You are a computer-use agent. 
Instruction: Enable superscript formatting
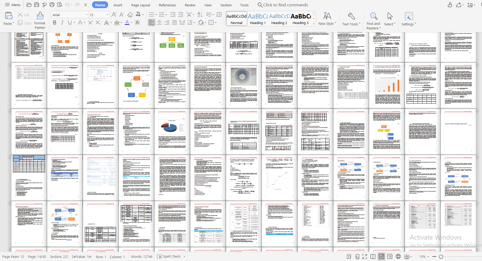(x=90, y=23)
